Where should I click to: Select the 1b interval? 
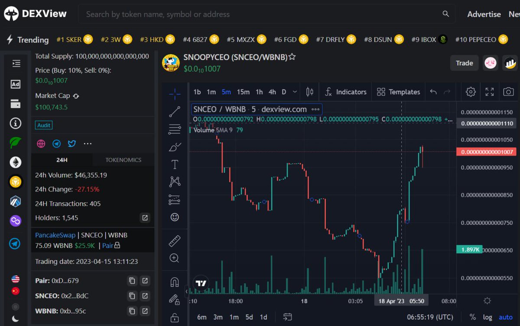coord(197,91)
